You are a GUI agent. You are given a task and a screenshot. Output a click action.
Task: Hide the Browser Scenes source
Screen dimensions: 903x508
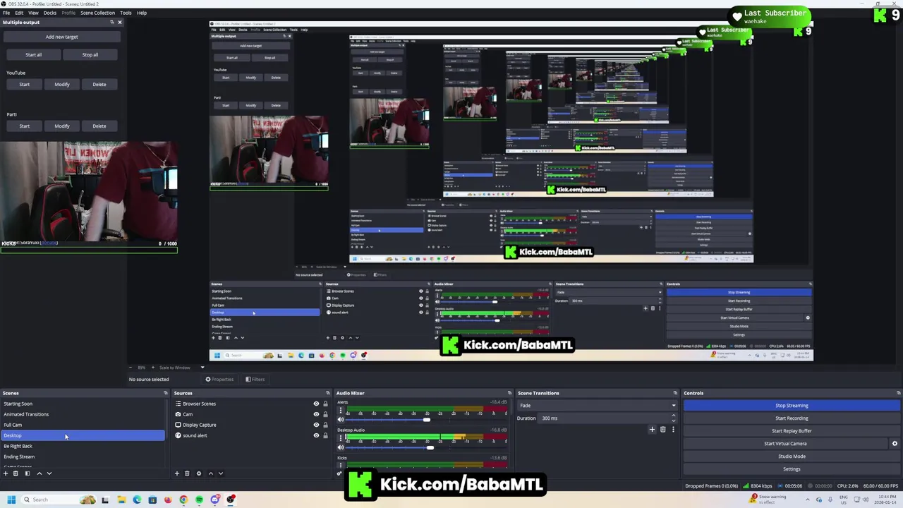316,404
